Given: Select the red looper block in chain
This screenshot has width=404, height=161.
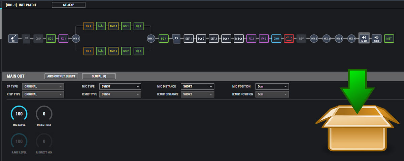Looking at the screenshot, I should [289, 39].
